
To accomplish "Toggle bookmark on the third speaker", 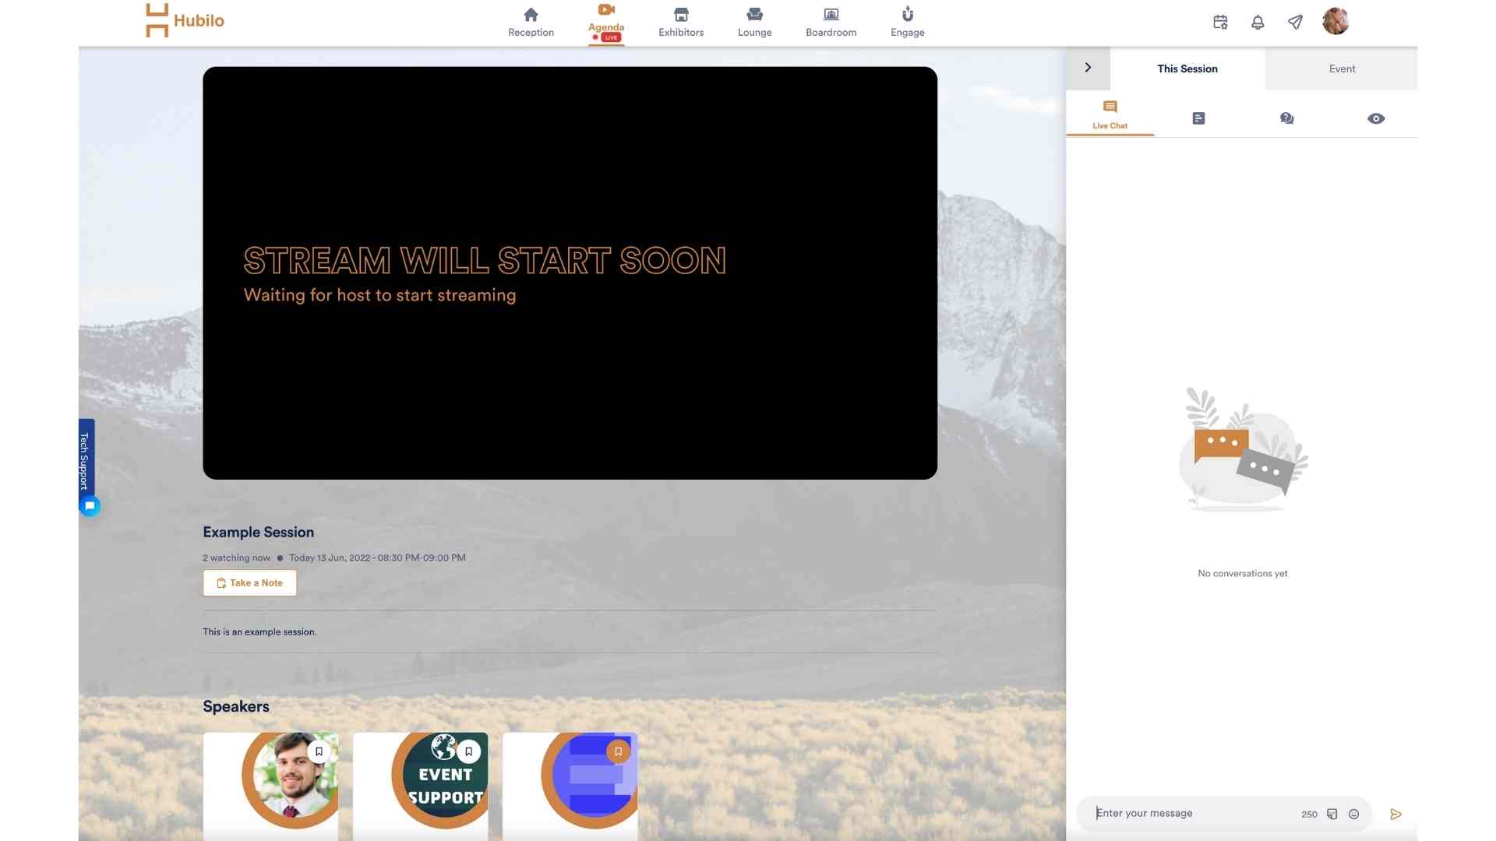I will (618, 751).
